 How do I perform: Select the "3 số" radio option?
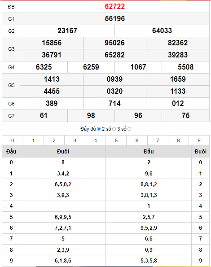click(129, 129)
